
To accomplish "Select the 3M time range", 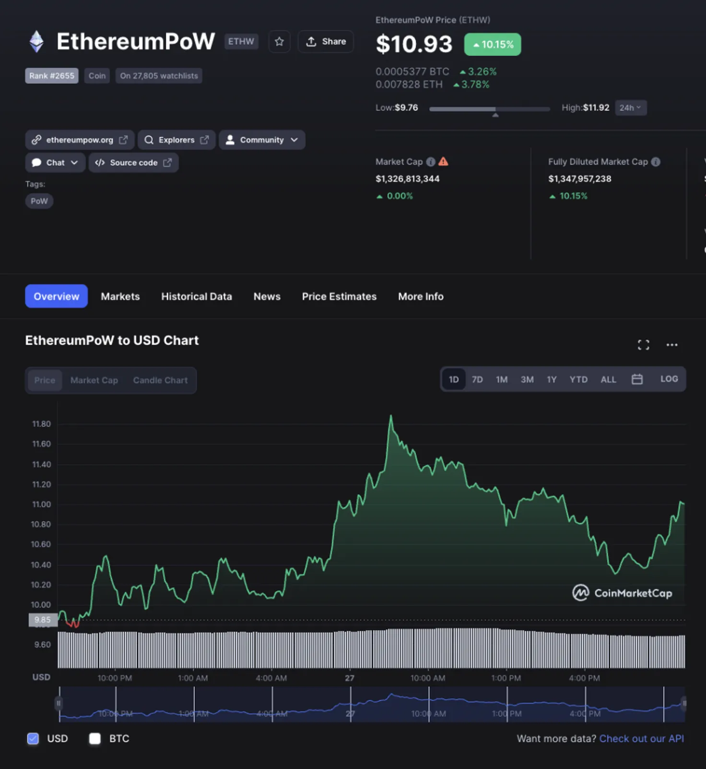I will point(527,380).
